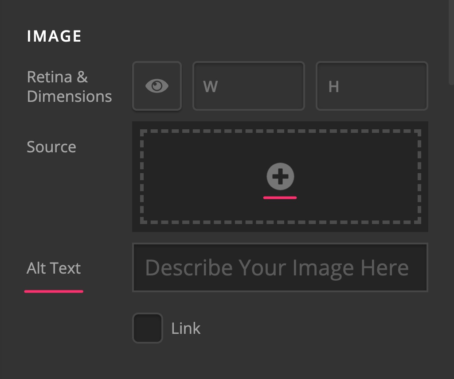Click the panel's vertical scrollbar thumb
This screenshot has width=454, height=379.
(451, 42)
